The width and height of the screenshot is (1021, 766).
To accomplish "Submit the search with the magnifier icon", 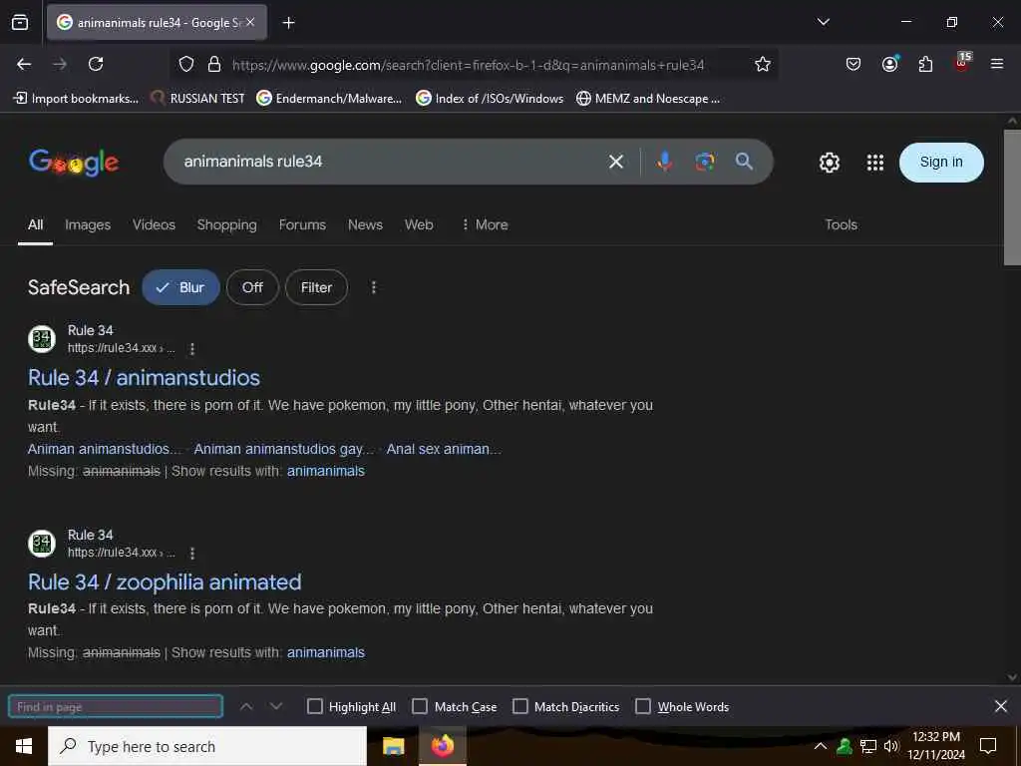I will (x=744, y=161).
